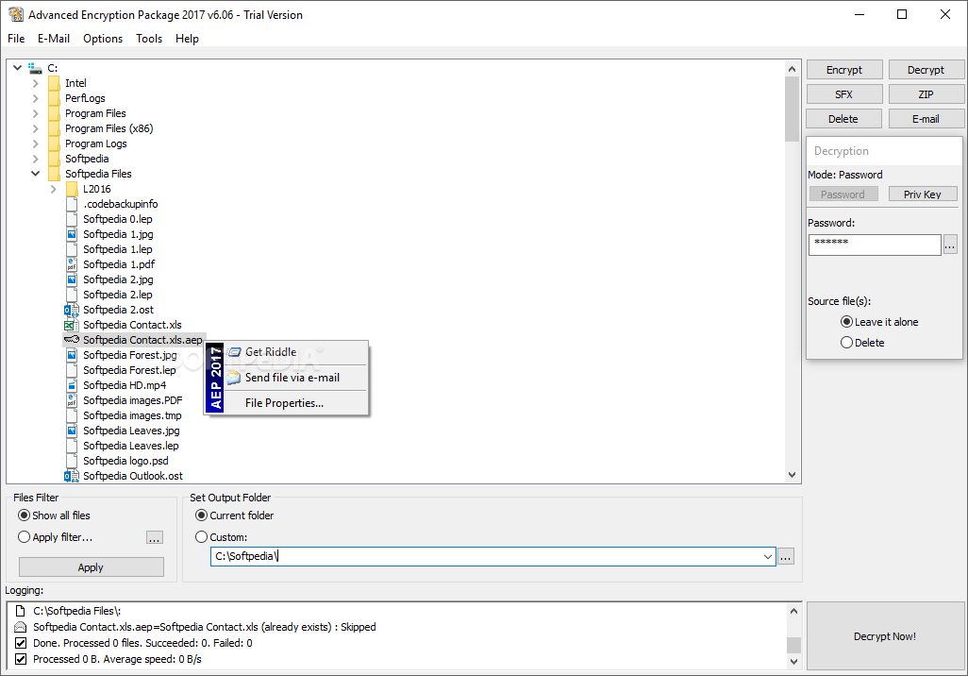The width and height of the screenshot is (968, 676).
Task: Expand the Program Files folder
Action: pyautogui.click(x=35, y=113)
